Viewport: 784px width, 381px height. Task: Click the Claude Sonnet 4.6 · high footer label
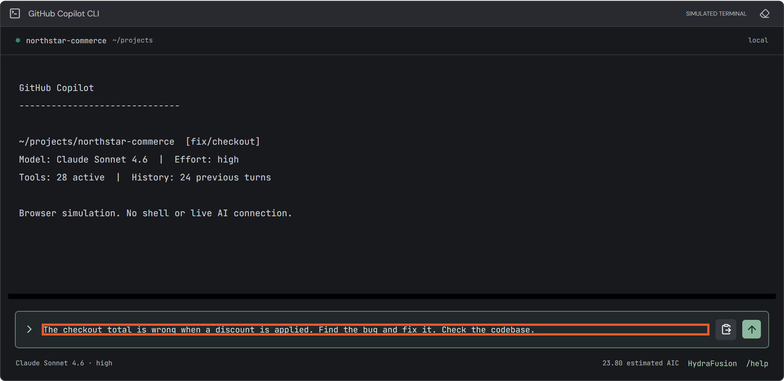(64, 363)
